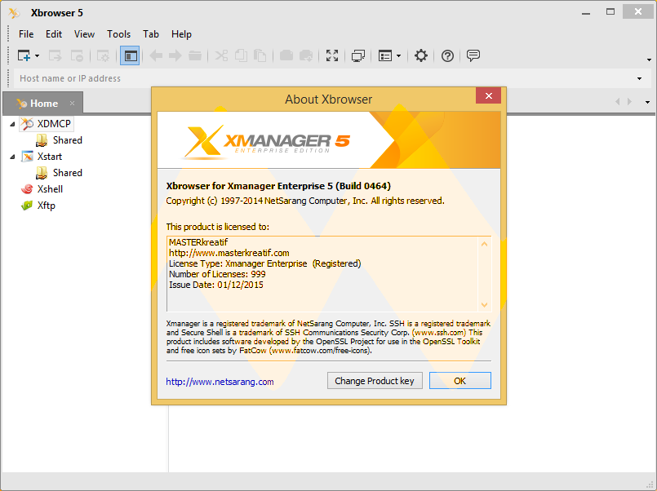This screenshot has width=657, height=491.
Task: Click the Copy toolbar icon
Action: coord(241,55)
